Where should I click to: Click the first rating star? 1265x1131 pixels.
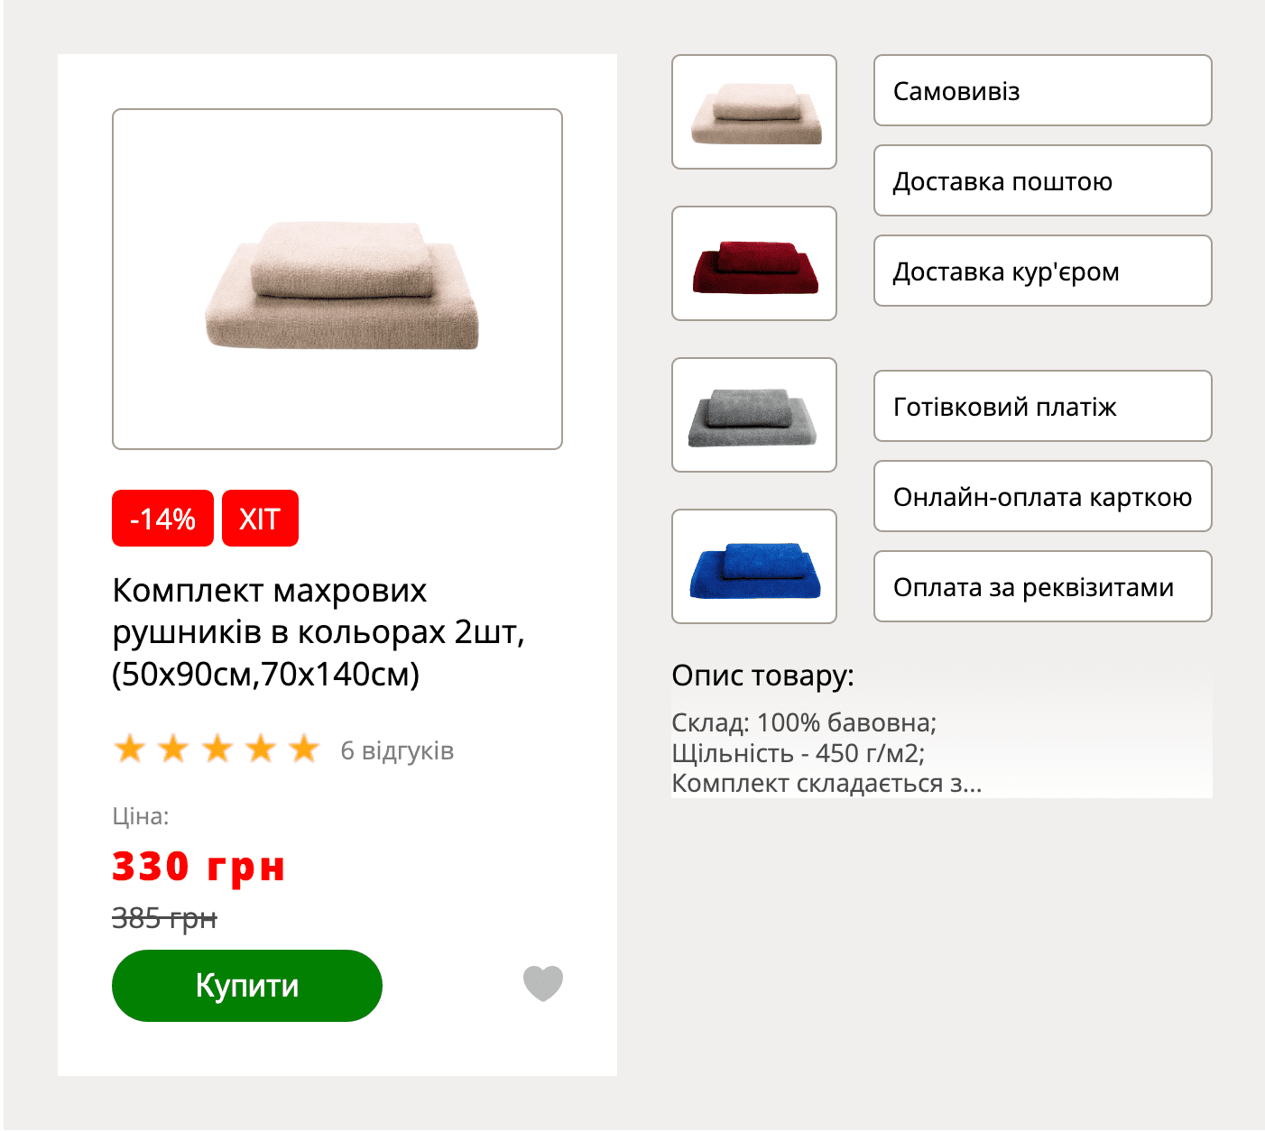(130, 749)
